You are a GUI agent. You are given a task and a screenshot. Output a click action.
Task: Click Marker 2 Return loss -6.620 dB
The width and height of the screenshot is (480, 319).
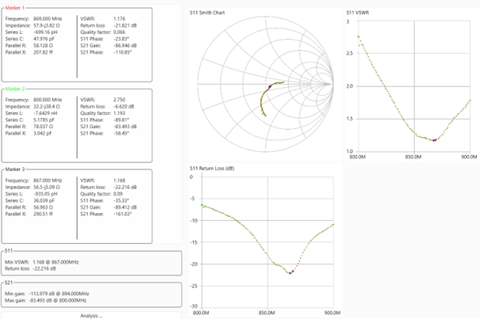tap(124, 107)
